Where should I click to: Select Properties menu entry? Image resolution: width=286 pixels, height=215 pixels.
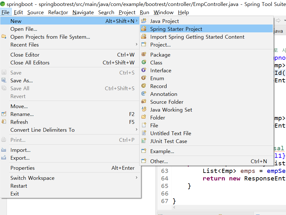tap(71, 168)
